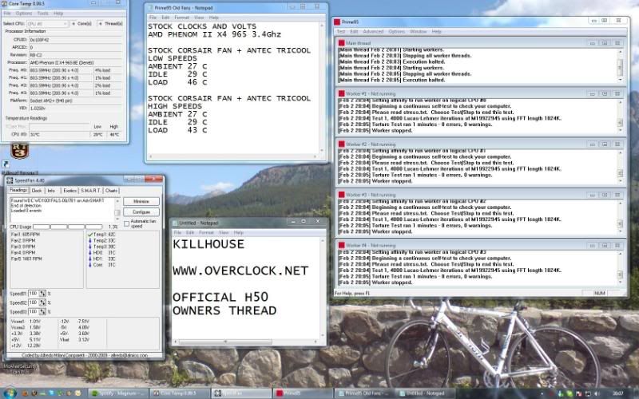Viewport: 639px width, 399px height.
Task: Adjust the Speed01 spinner arrows in SpeedFan
Action: click(x=42, y=294)
